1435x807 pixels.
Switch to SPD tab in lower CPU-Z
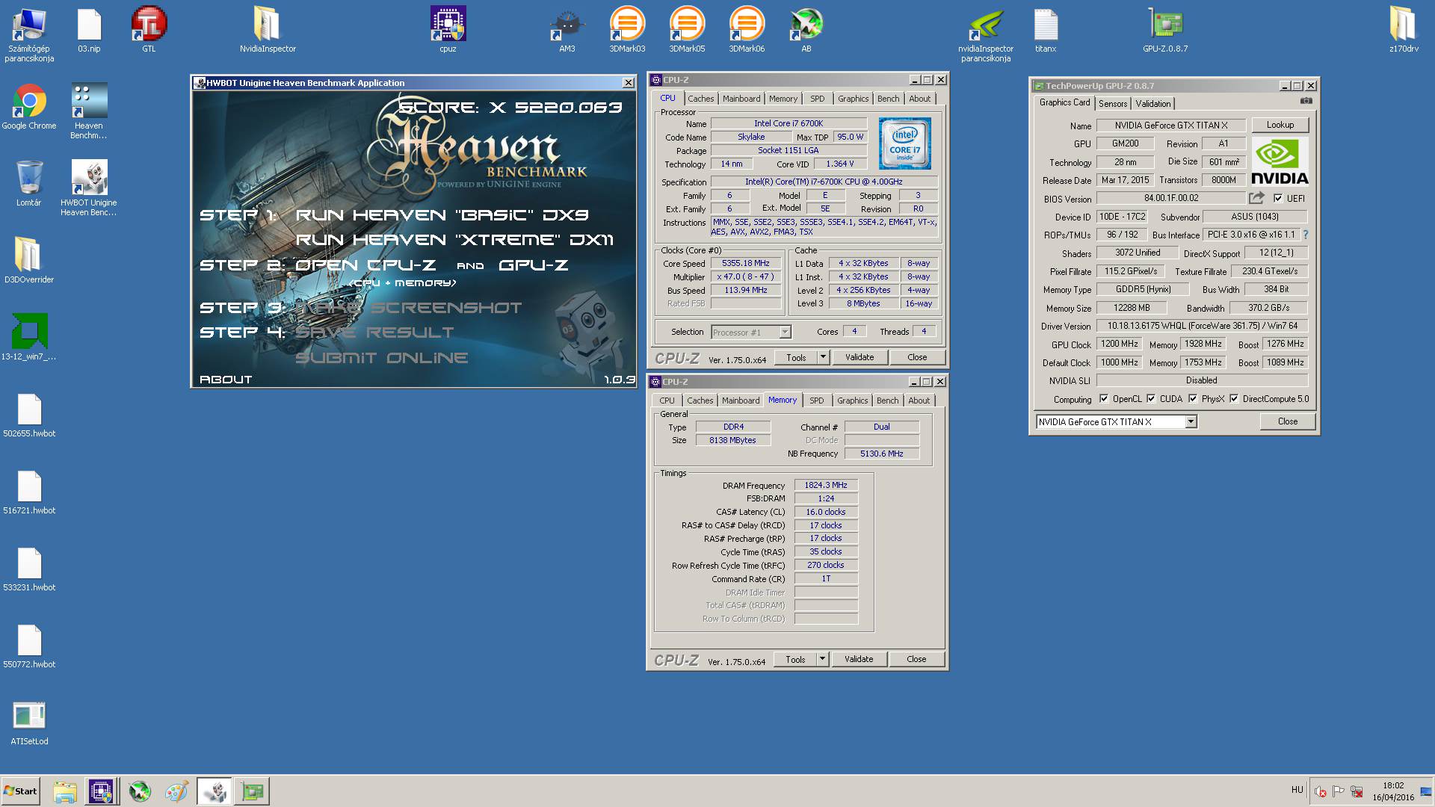click(817, 401)
